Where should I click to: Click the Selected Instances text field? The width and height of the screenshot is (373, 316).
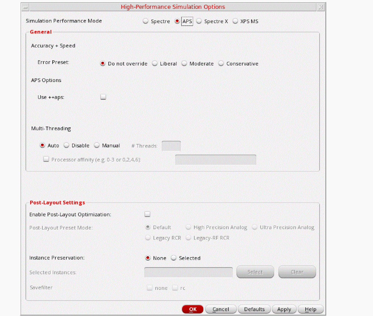click(x=189, y=272)
